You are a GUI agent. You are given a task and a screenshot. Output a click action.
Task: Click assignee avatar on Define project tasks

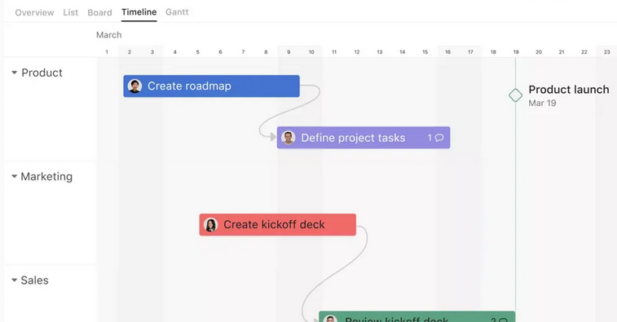tap(288, 138)
